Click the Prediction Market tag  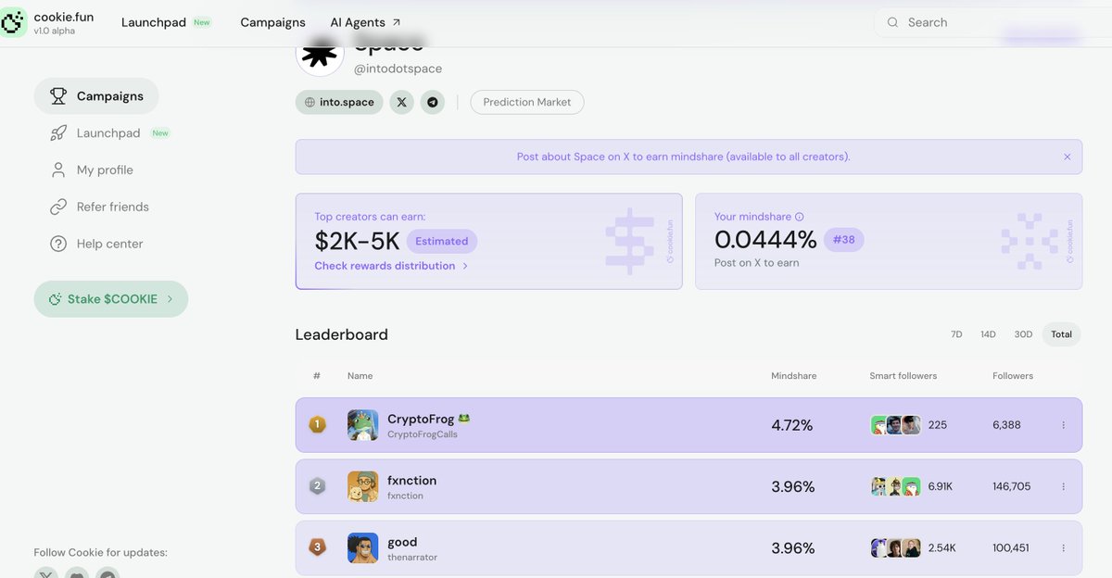[527, 102]
